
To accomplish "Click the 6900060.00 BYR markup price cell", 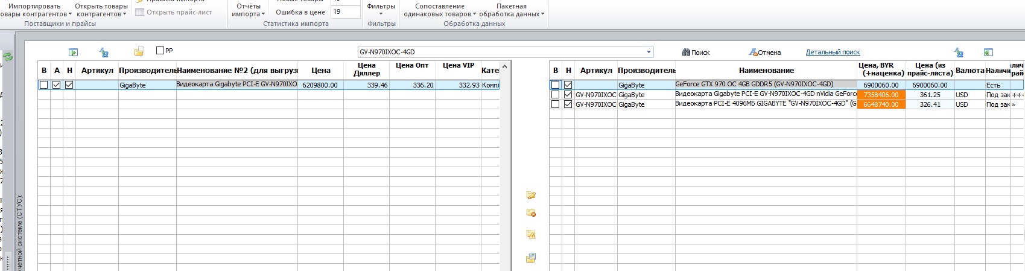I will pyautogui.click(x=881, y=85).
